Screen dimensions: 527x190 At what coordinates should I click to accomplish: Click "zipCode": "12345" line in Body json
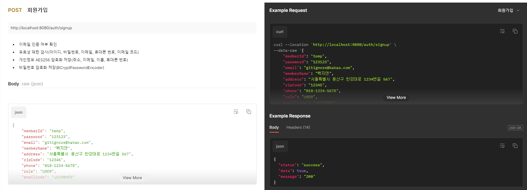pos(43,160)
